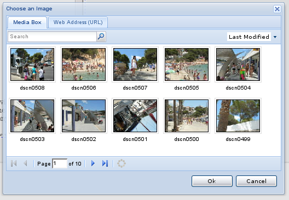The image size is (289, 200).
Task: Switch to the Web Address (URL) tab
Action: (78, 22)
